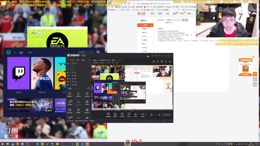Select the first scene tab in companion
Viewport: 260px width, 146px height.
tap(72, 60)
